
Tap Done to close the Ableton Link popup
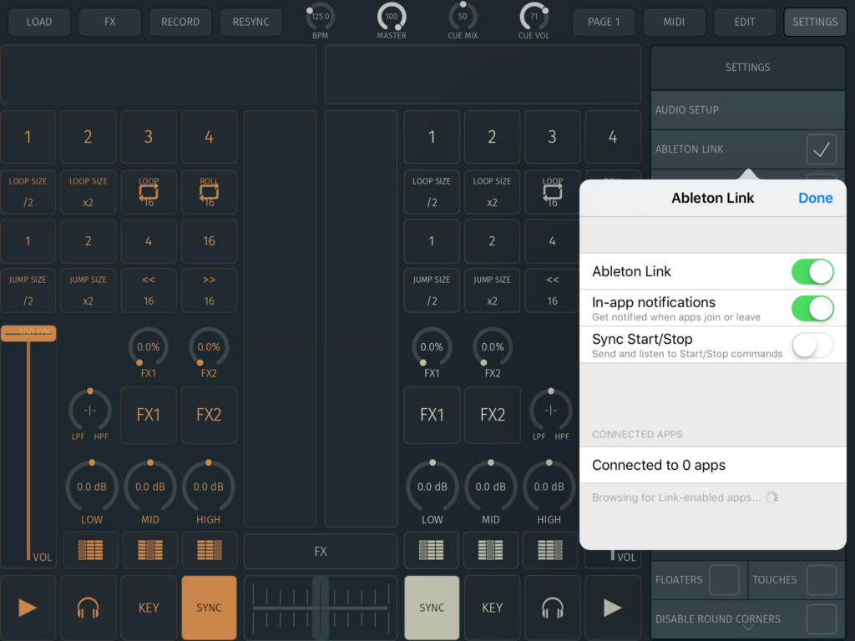815,198
